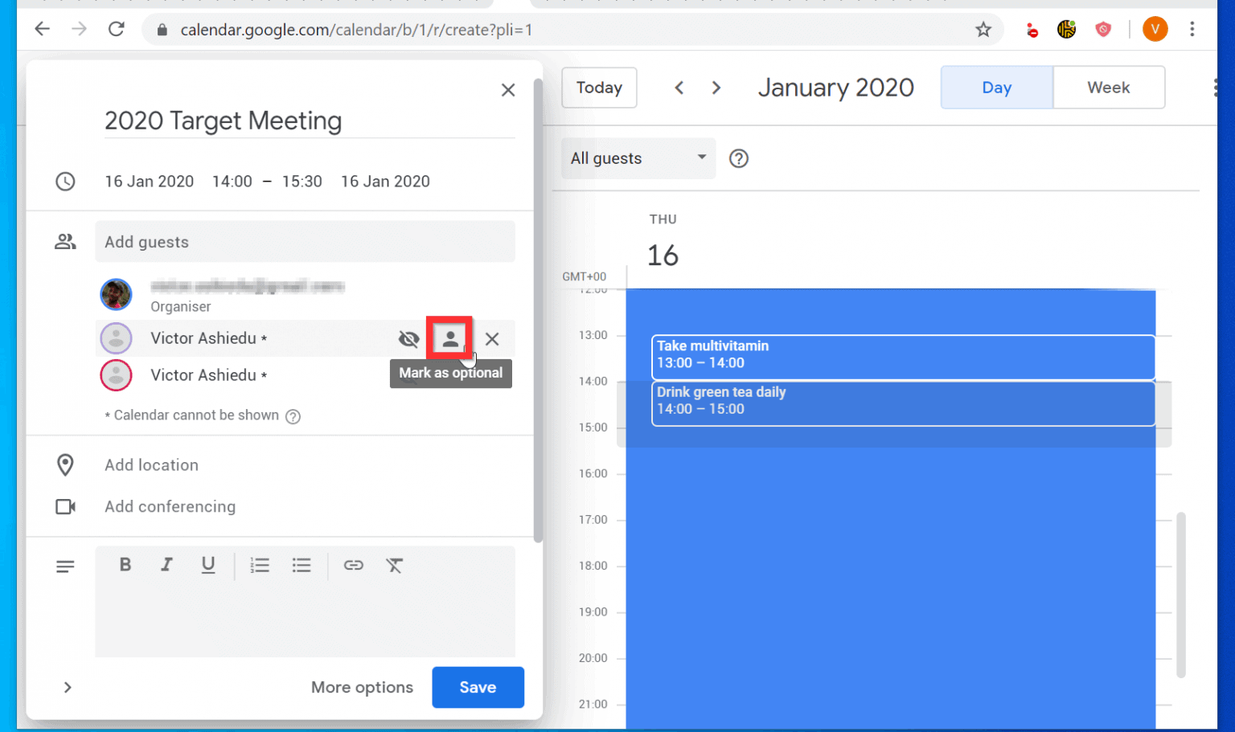Viewport: 1235px width, 732px height.
Task: Mark first Victor Ashiedu as optional
Action: pyautogui.click(x=450, y=339)
